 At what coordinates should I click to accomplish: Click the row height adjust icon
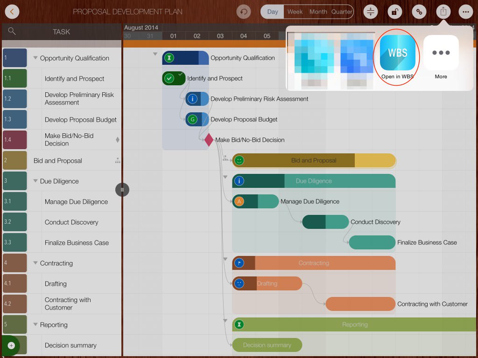[x=370, y=12]
